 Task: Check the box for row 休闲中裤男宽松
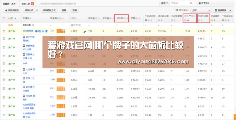click(4, 38)
